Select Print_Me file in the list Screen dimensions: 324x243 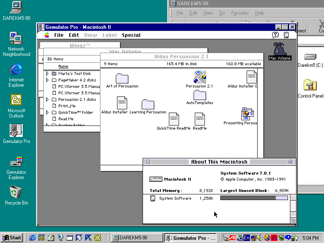coord(67,106)
